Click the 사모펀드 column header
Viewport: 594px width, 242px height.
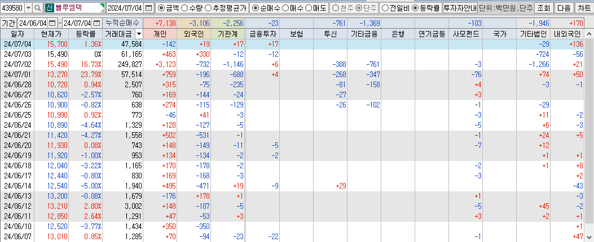(465, 34)
